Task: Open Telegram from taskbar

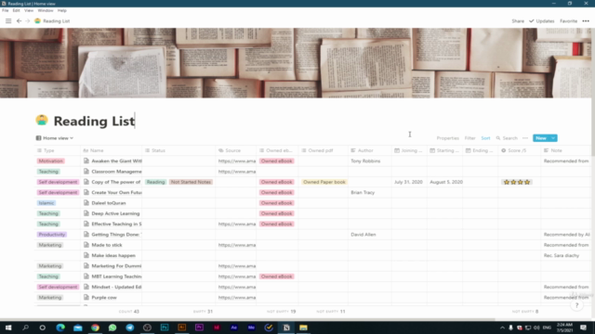Action: (130, 328)
